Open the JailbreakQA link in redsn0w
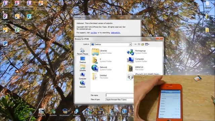Screen dimensions: 215x121 116,33
